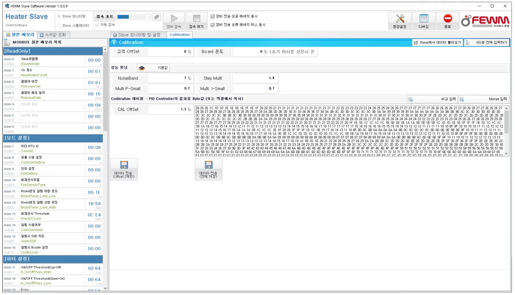Click the red 종료 exit icon
Screen dimensions: 515x295
pyautogui.click(x=448, y=18)
